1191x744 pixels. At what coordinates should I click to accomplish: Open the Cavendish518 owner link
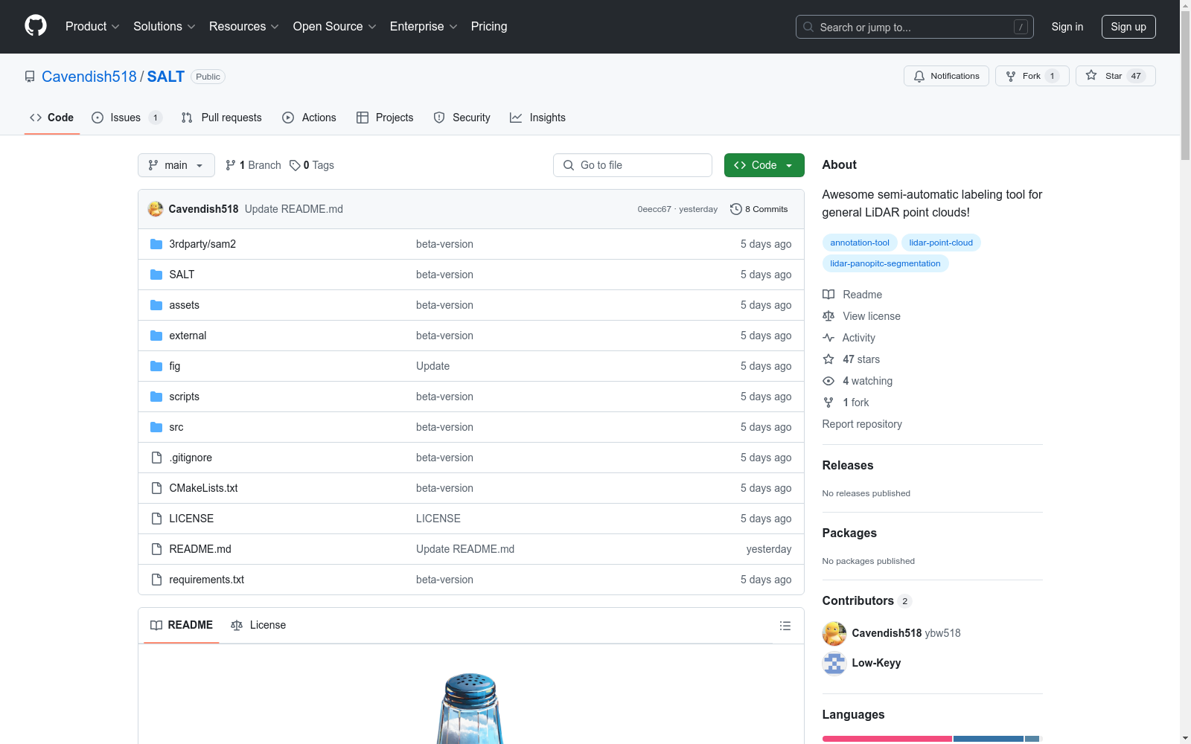(89, 77)
